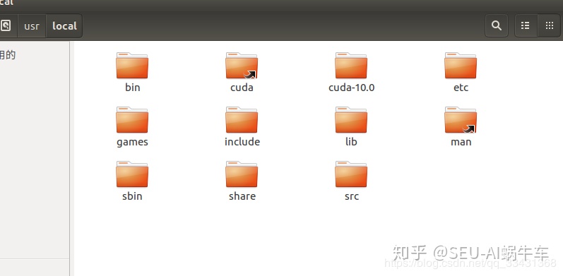The image size is (563, 276).
Task: Switch to list view
Action: tap(526, 25)
